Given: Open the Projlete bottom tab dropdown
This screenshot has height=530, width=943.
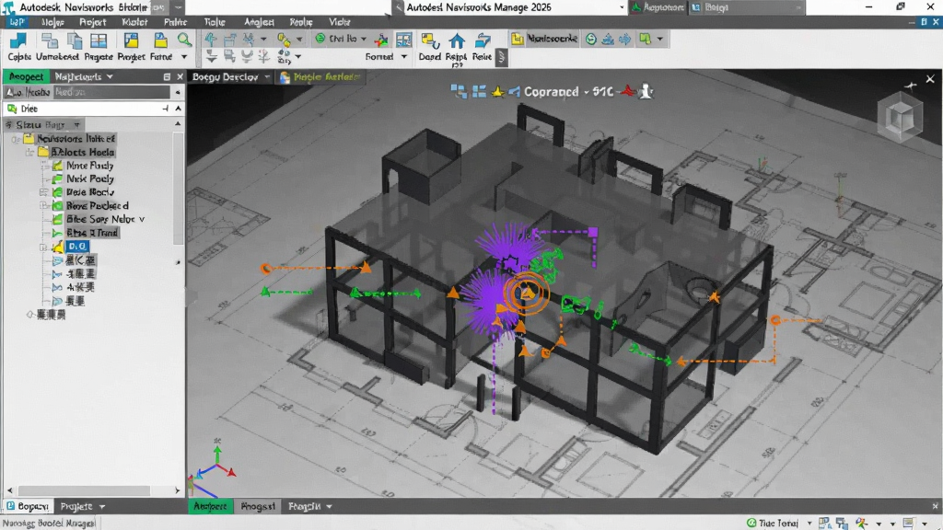Looking at the screenshot, I should pyautogui.click(x=82, y=507).
